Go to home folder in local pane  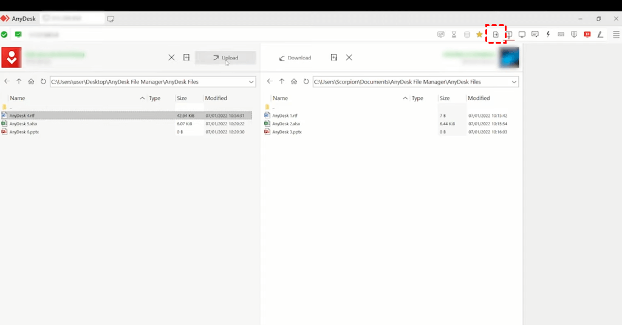point(31,81)
